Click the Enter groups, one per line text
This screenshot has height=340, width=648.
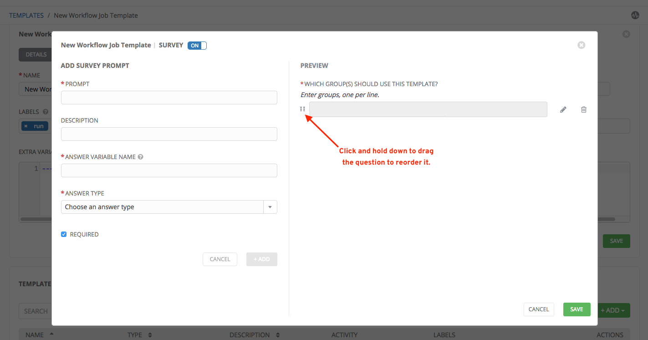point(340,95)
